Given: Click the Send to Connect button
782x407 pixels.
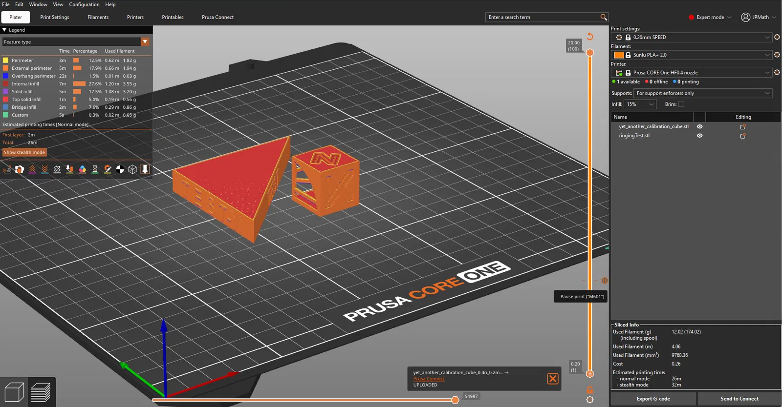Looking at the screenshot, I should (x=739, y=399).
